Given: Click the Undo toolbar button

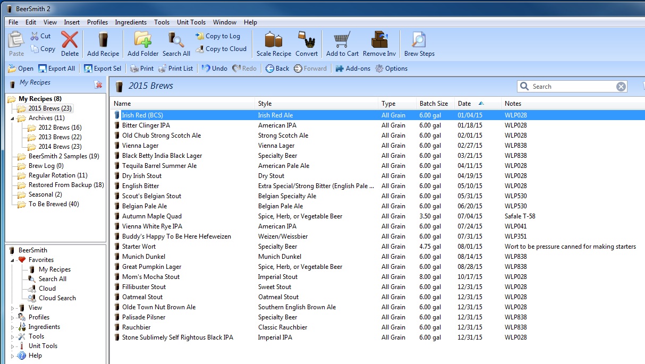Looking at the screenshot, I should [214, 69].
